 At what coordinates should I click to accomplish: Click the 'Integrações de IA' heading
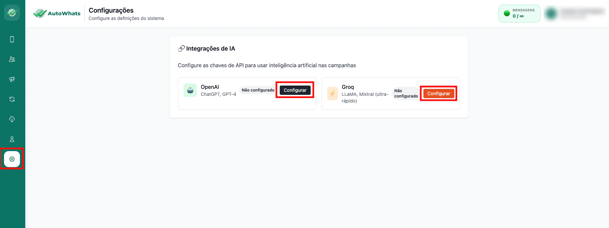211,49
